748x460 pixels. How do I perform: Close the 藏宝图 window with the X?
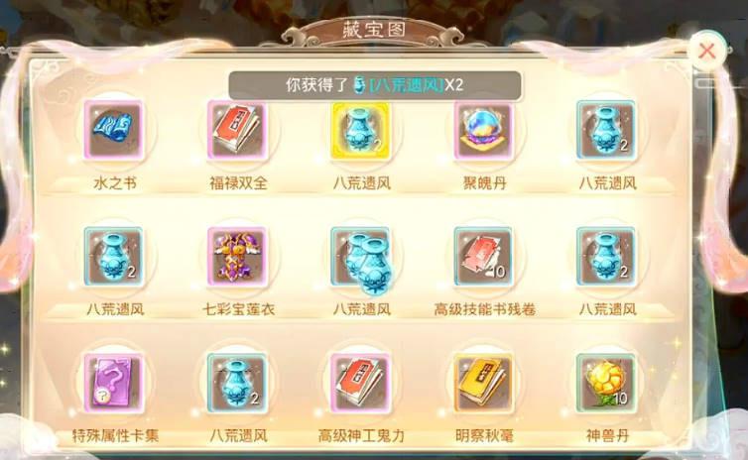point(707,51)
